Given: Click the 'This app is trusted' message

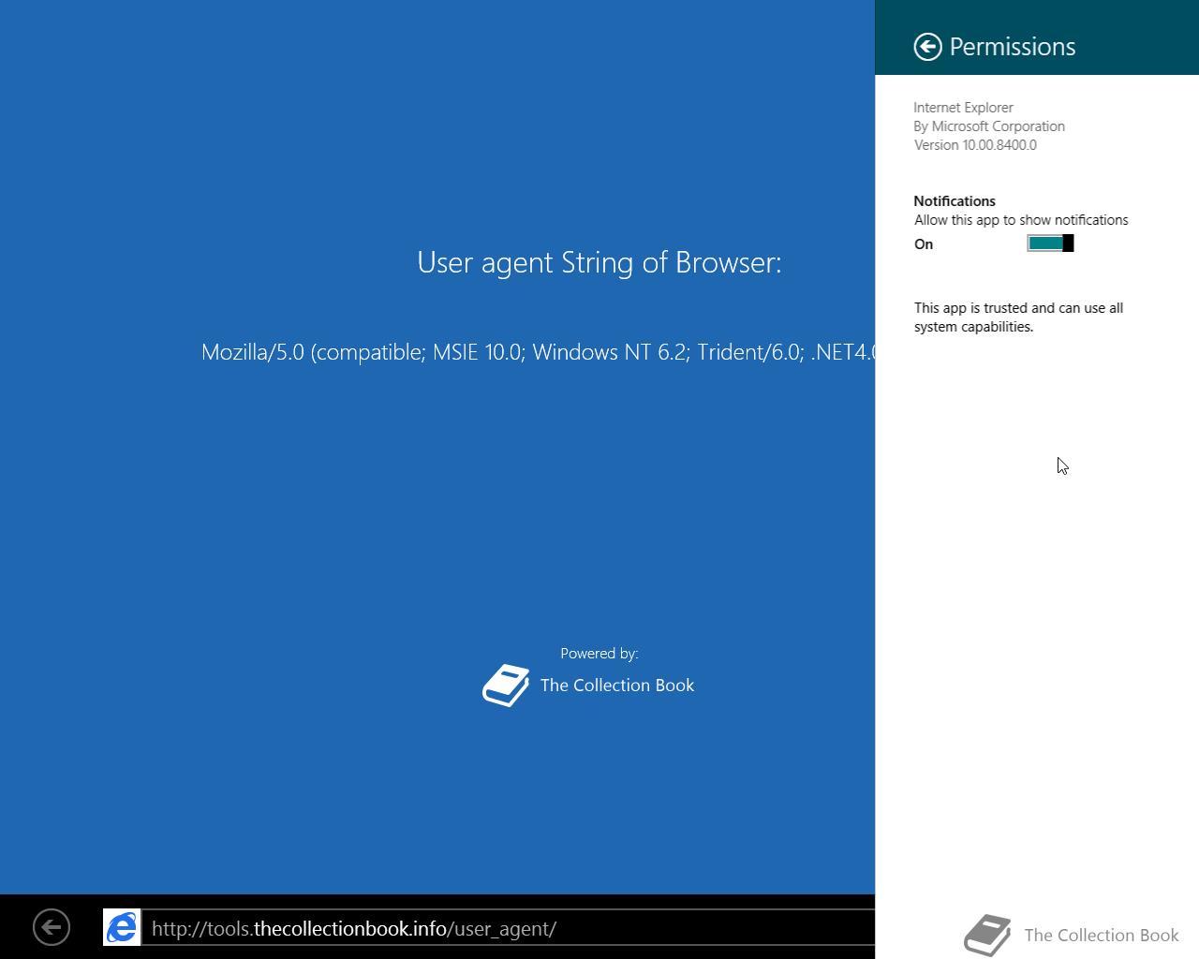Looking at the screenshot, I should tap(1018, 317).
